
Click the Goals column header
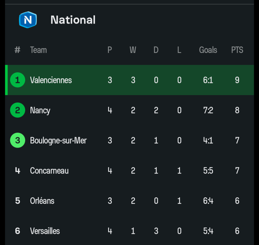(x=208, y=50)
